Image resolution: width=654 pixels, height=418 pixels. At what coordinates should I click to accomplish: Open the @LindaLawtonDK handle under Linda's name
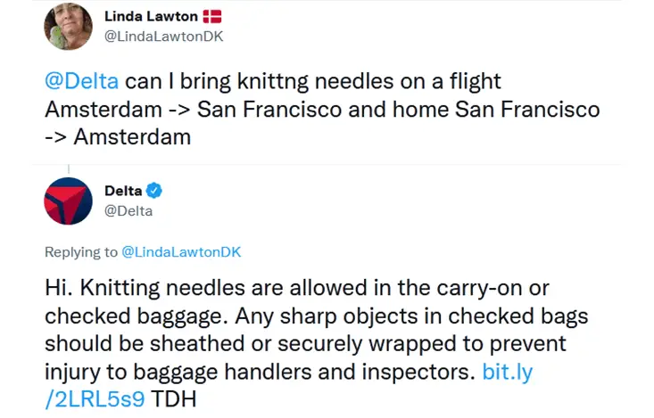point(164,37)
